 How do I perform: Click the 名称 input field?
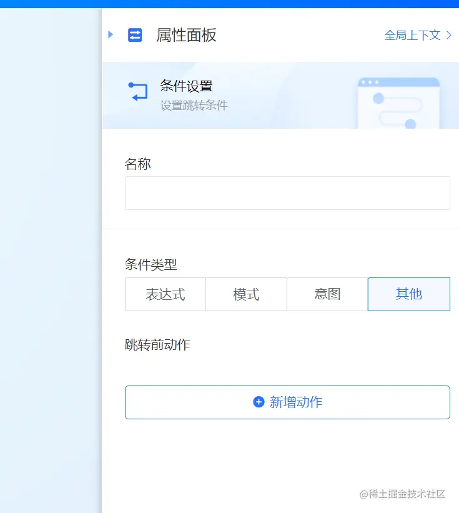tap(287, 193)
